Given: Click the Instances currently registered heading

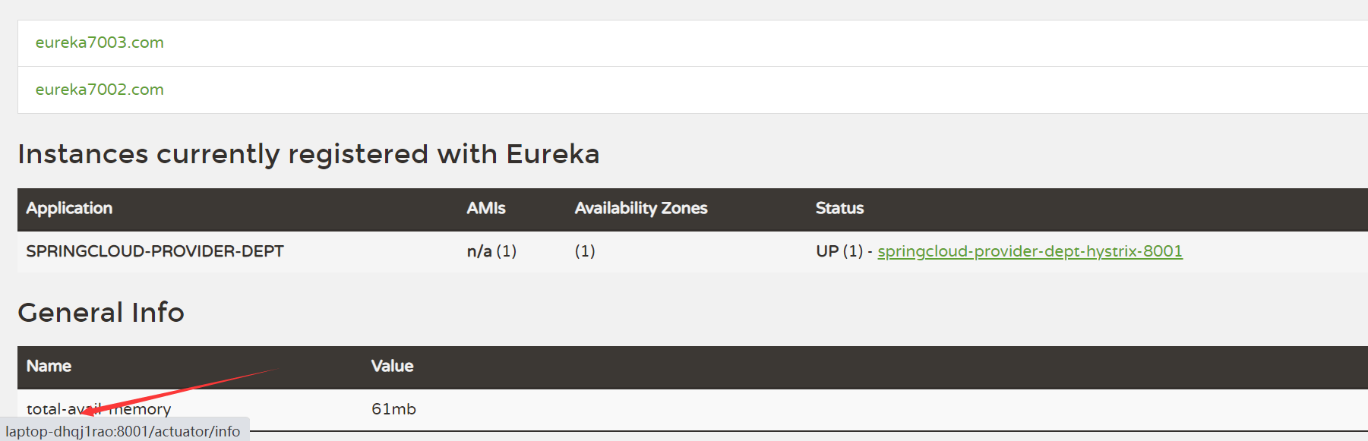Looking at the screenshot, I should [x=308, y=154].
